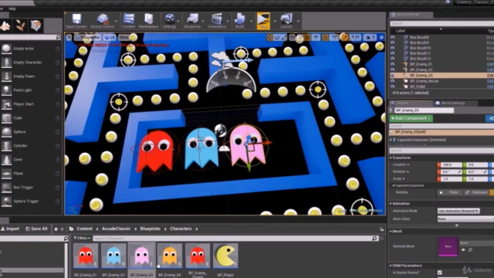Select Box Trigger in Place panel
This screenshot has width=494, height=278.
(31, 187)
